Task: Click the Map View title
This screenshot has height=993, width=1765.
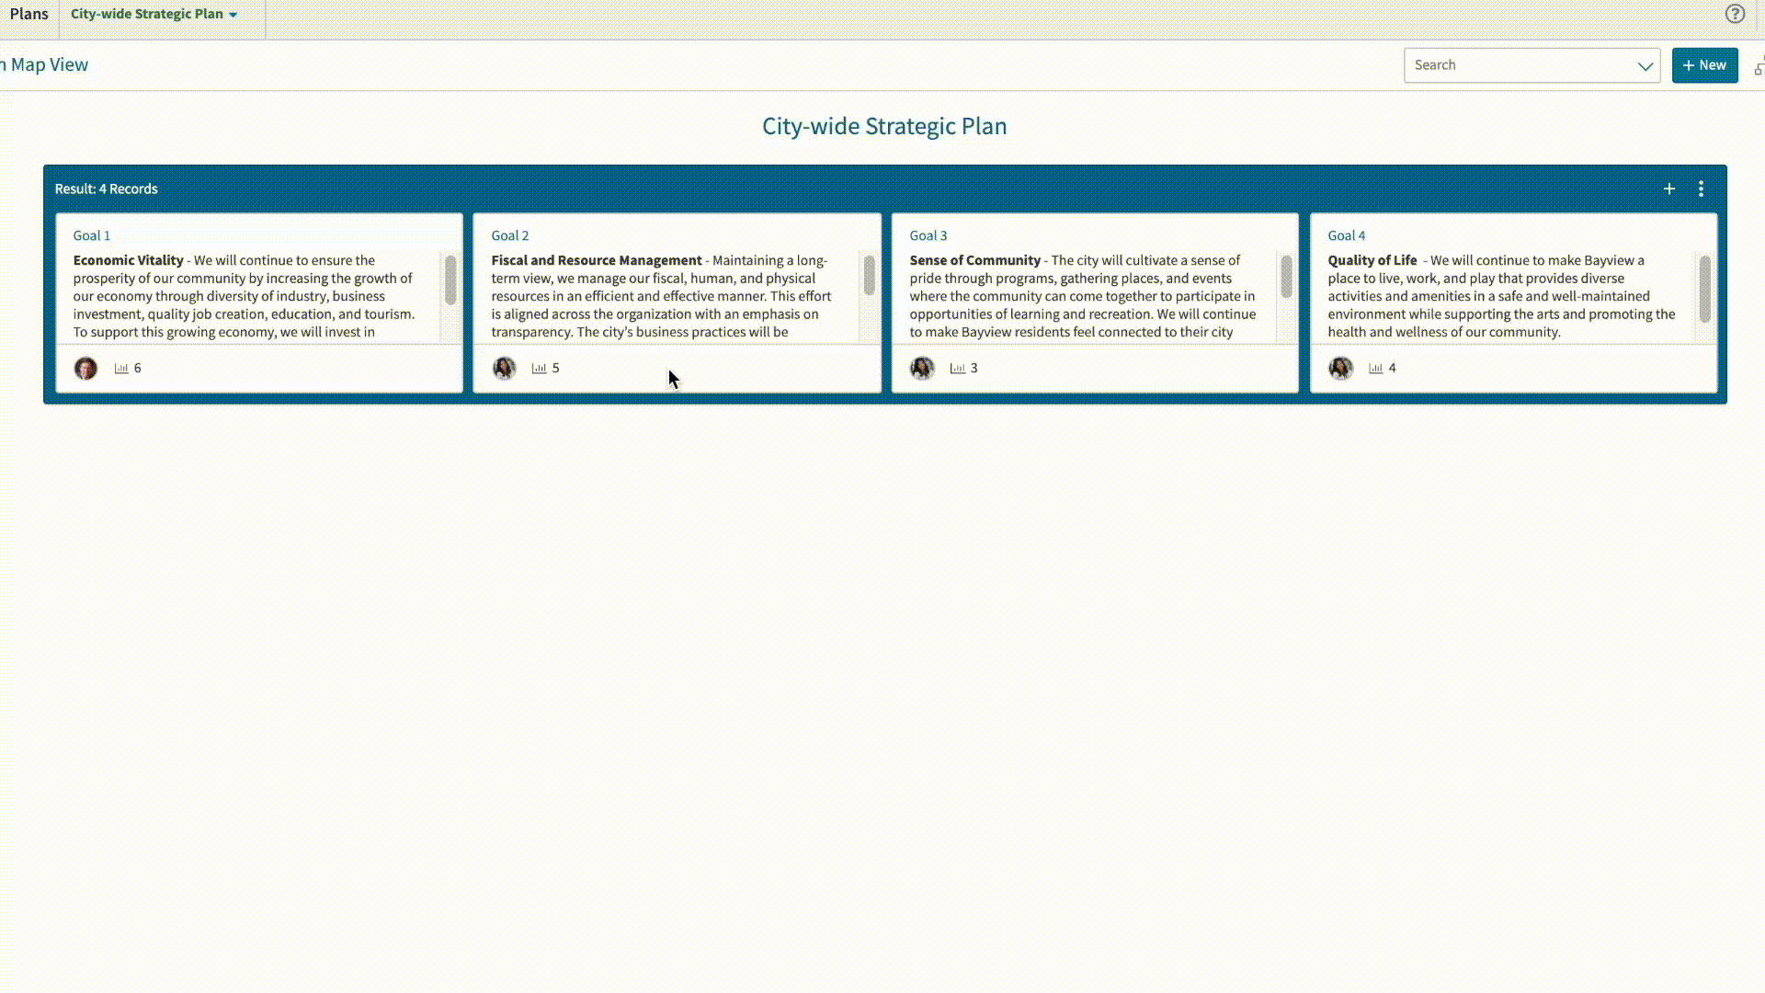Action: point(44,64)
